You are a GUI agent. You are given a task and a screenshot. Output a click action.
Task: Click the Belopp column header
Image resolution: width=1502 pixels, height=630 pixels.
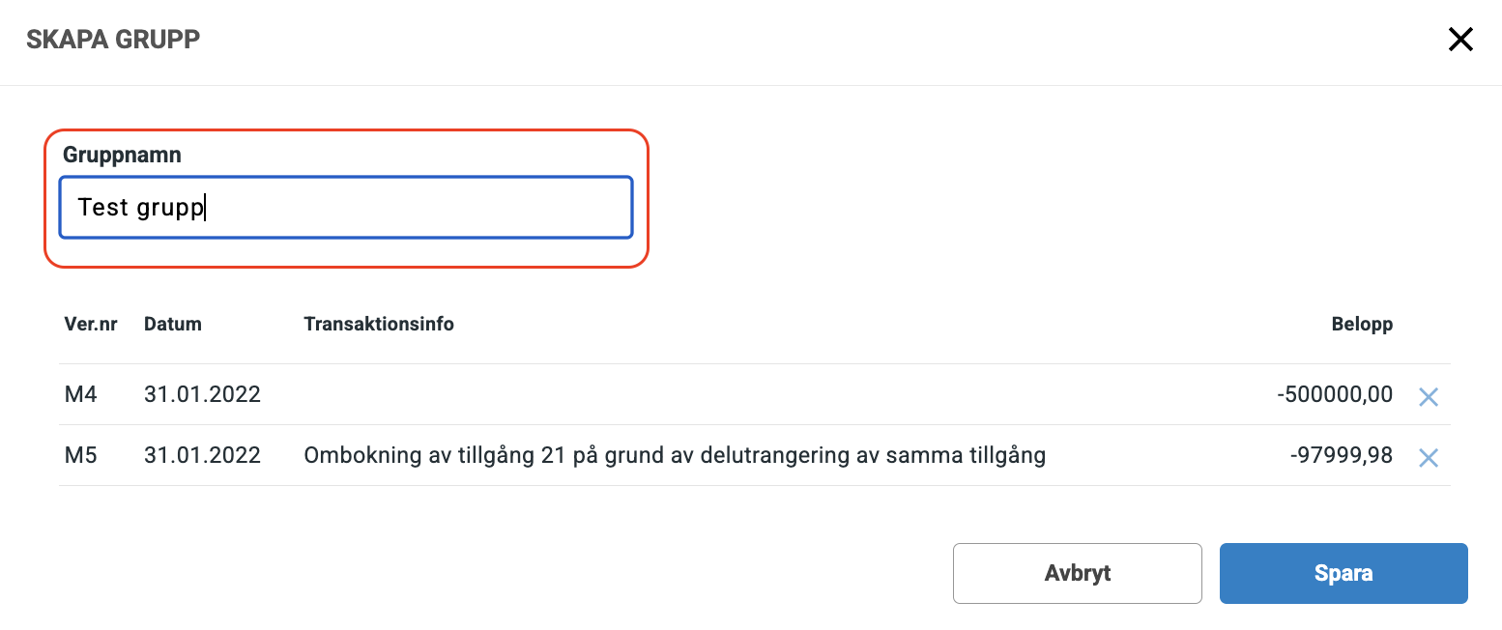(x=1362, y=324)
